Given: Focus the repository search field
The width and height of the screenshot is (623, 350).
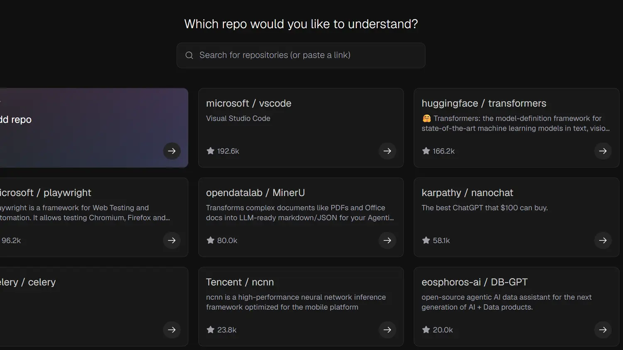Looking at the screenshot, I should pos(301,55).
